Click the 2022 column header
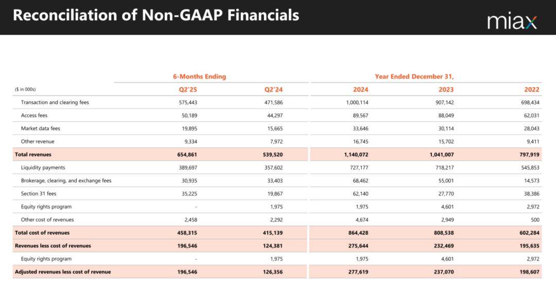The height and width of the screenshot is (296, 556). pyautogui.click(x=531, y=89)
